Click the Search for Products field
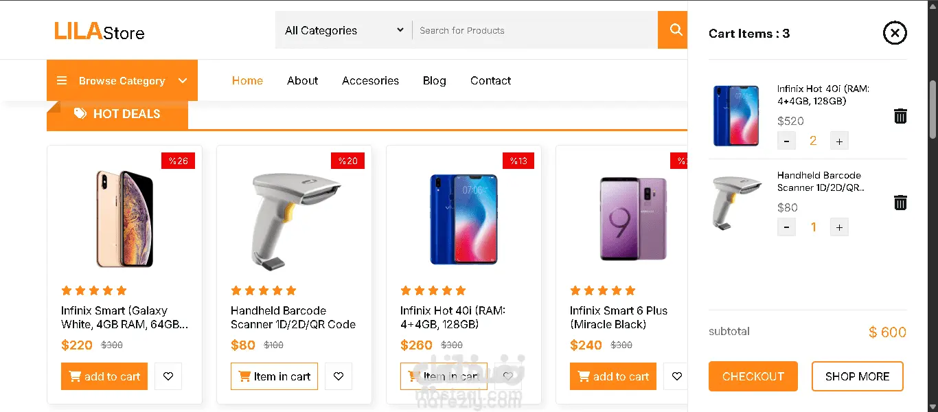Image resolution: width=938 pixels, height=412 pixels. tap(532, 30)
